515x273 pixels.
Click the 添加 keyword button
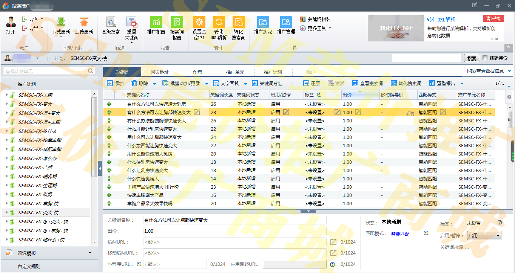pos(115,84)
